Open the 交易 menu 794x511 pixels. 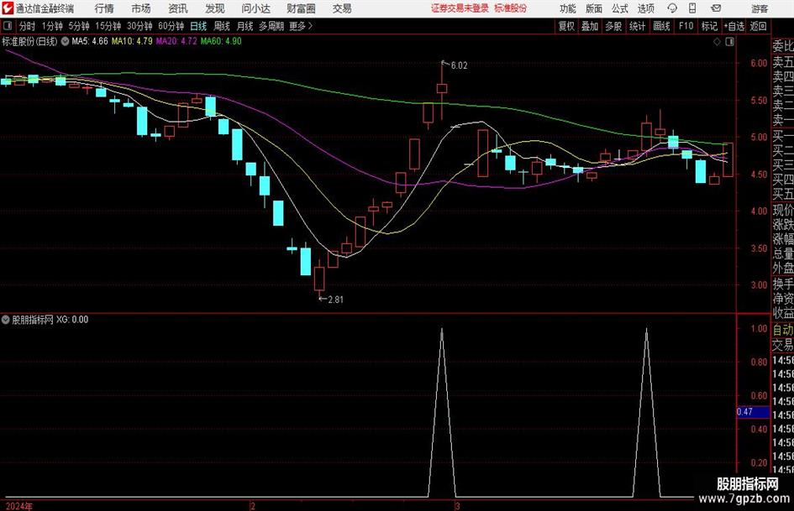click(342, 8)
